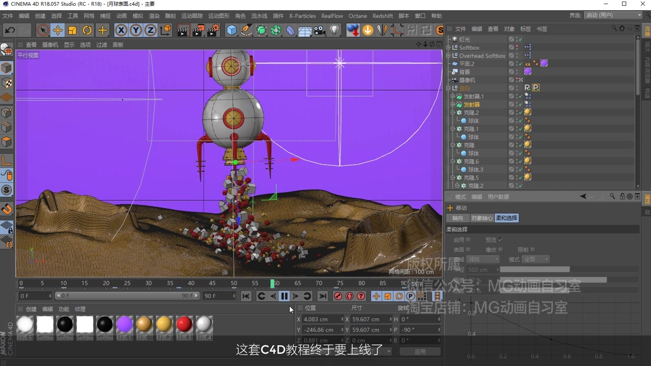Select the Live Selection tool
Screen dimensions: 651x366
[43, 30]
